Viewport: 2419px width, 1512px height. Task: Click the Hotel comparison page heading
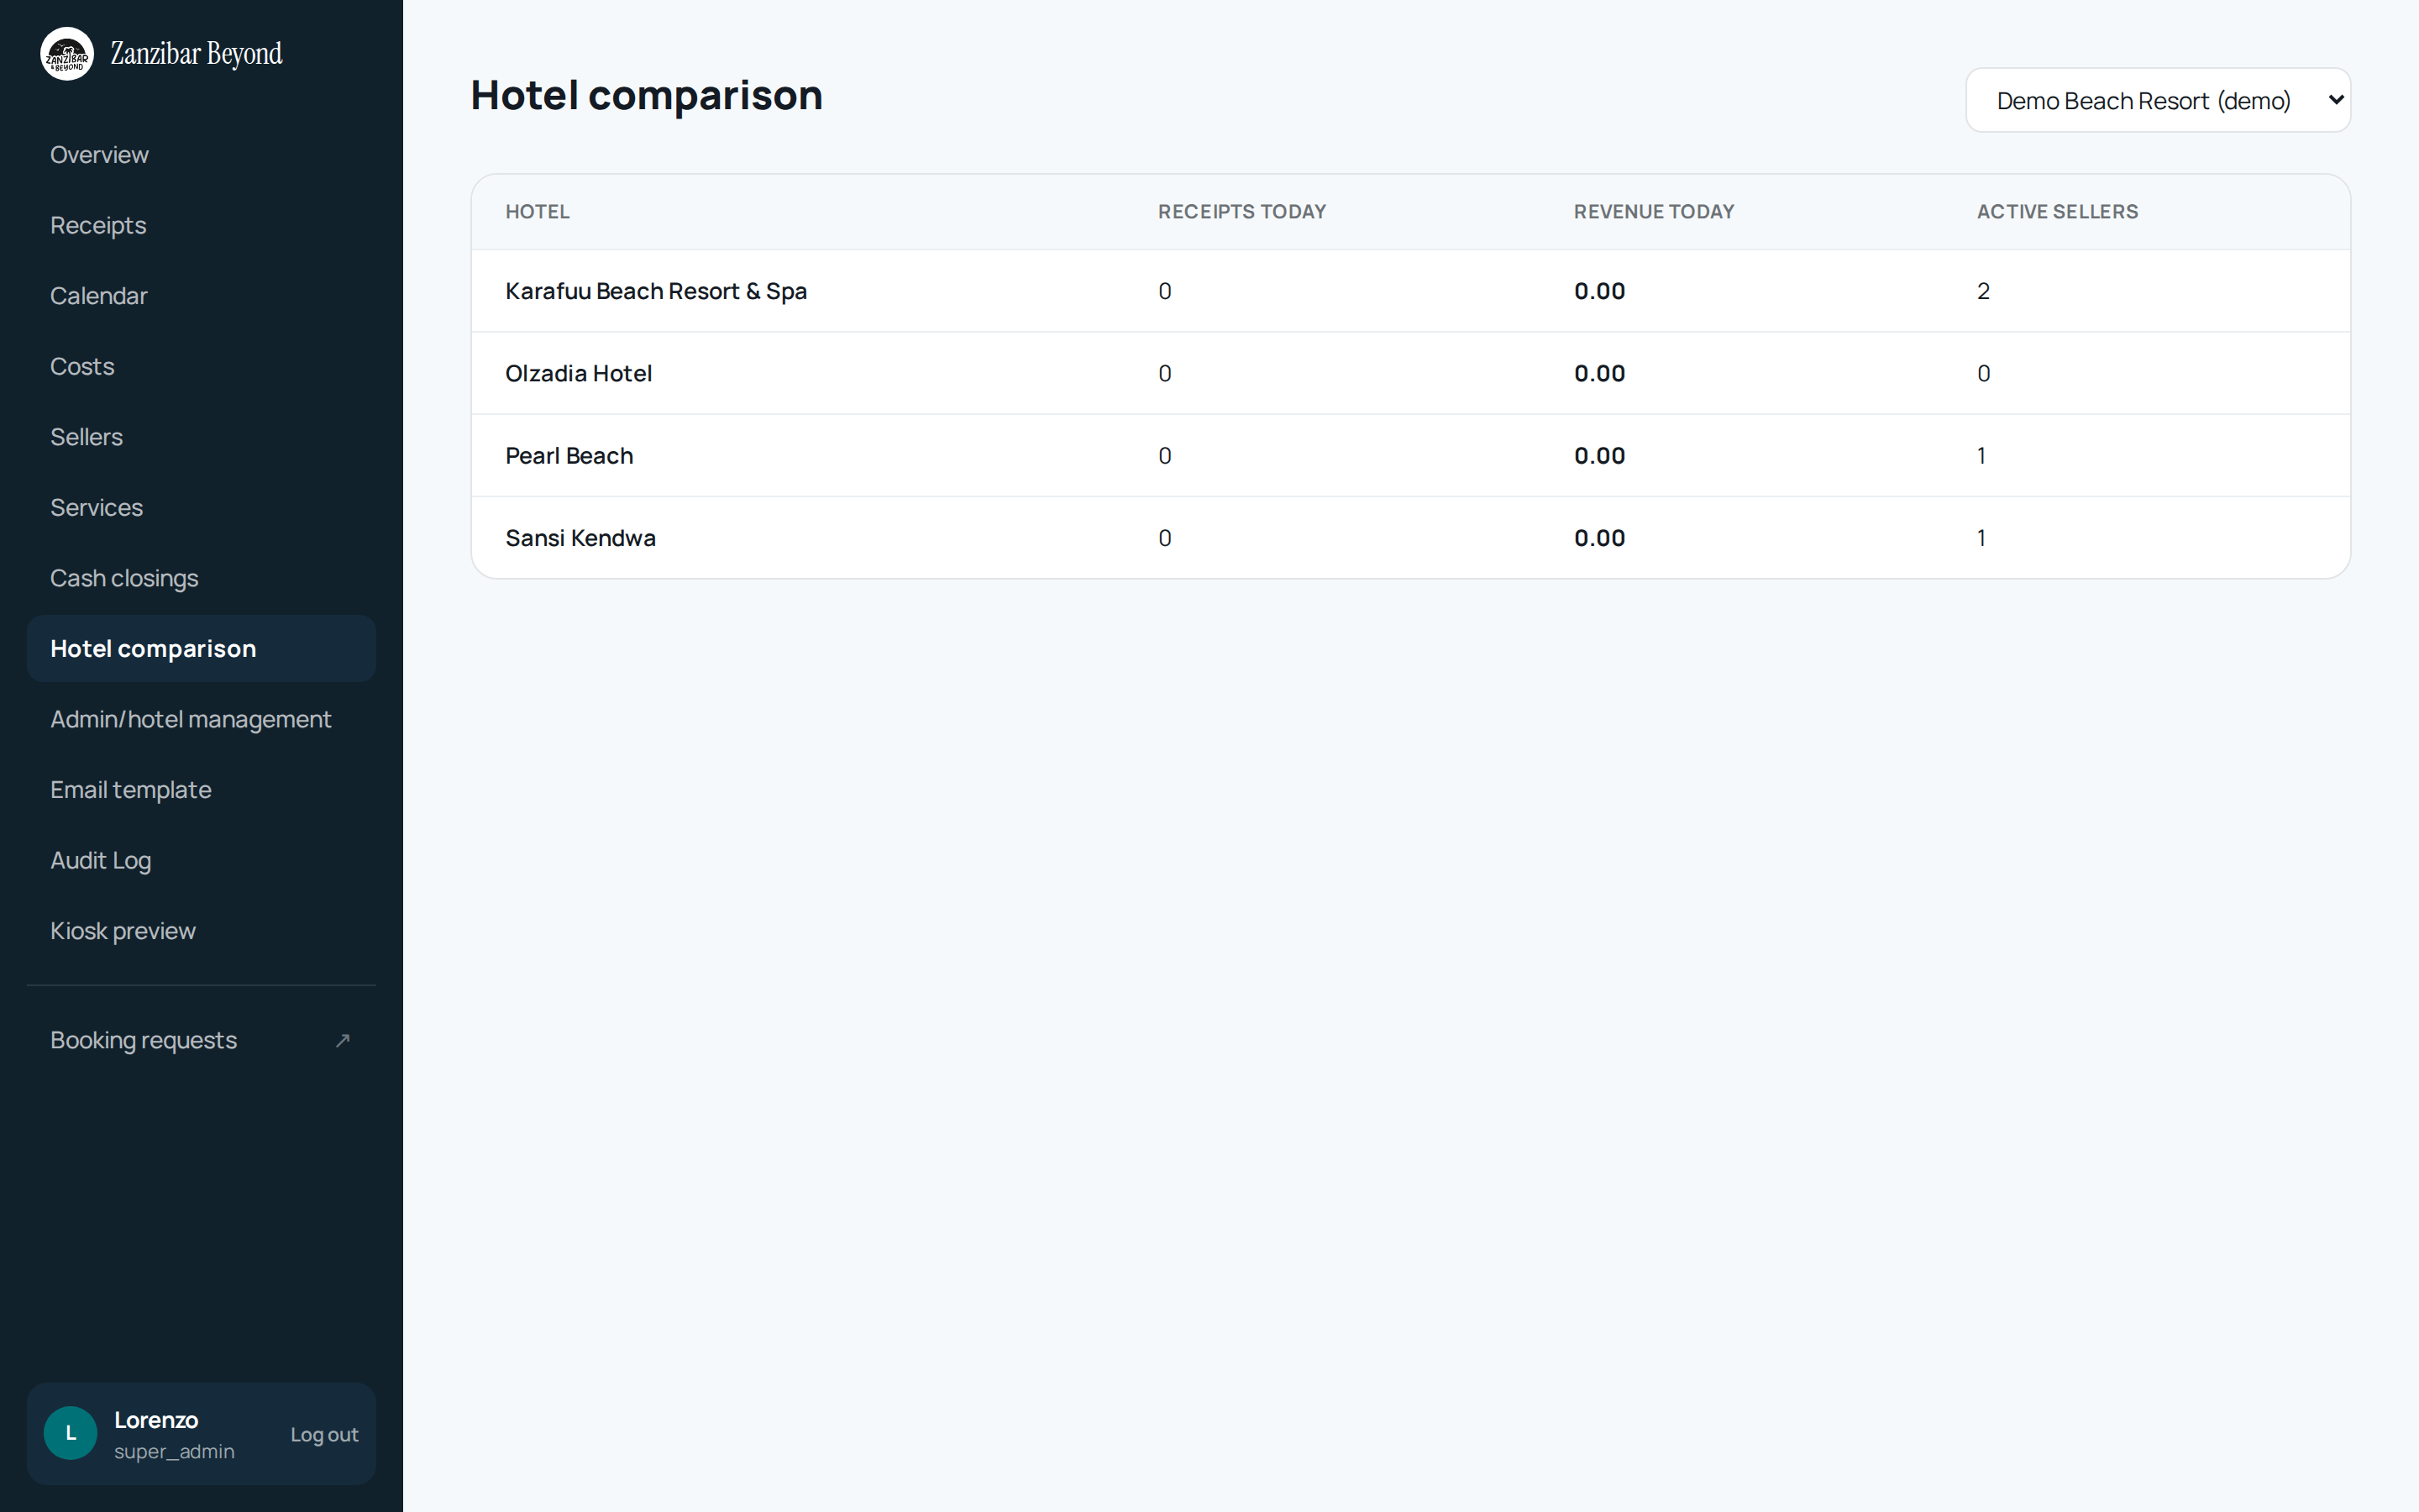[647, 96]
